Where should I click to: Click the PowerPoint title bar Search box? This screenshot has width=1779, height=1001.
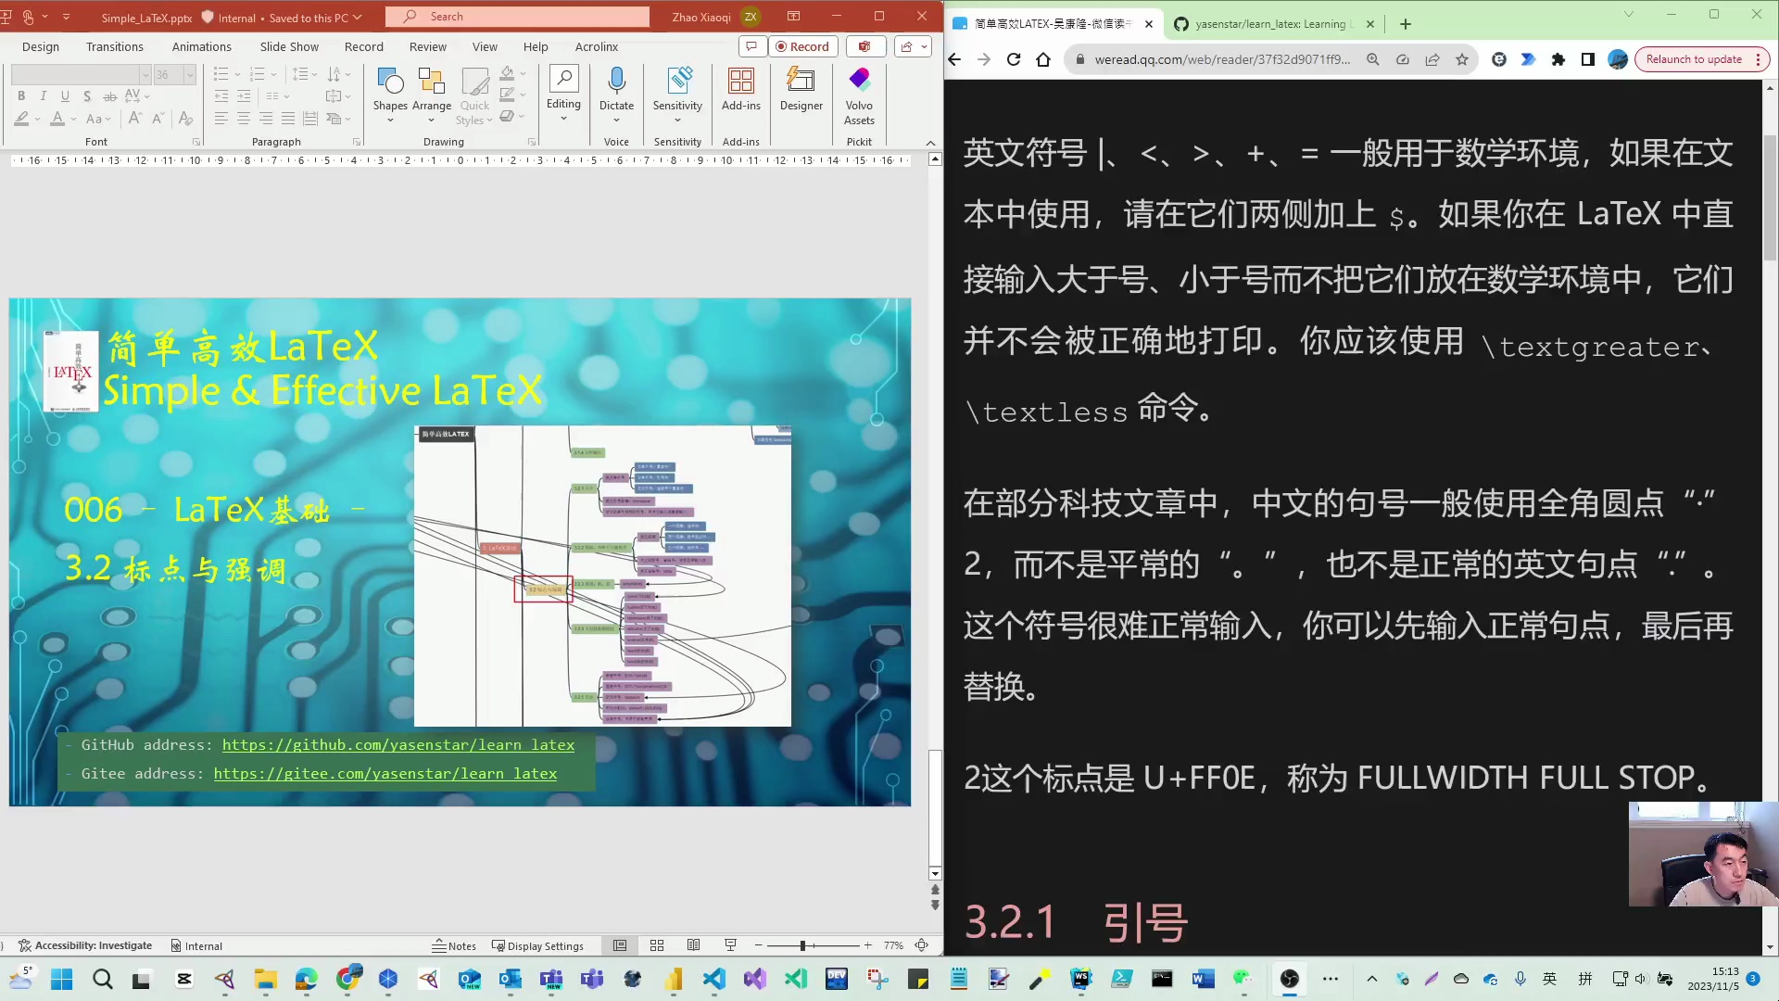click(517, 17)
